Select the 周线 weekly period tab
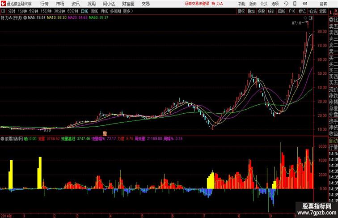Image resolution: width=338 pixels, height=218 pixels. tap(94, 11)
